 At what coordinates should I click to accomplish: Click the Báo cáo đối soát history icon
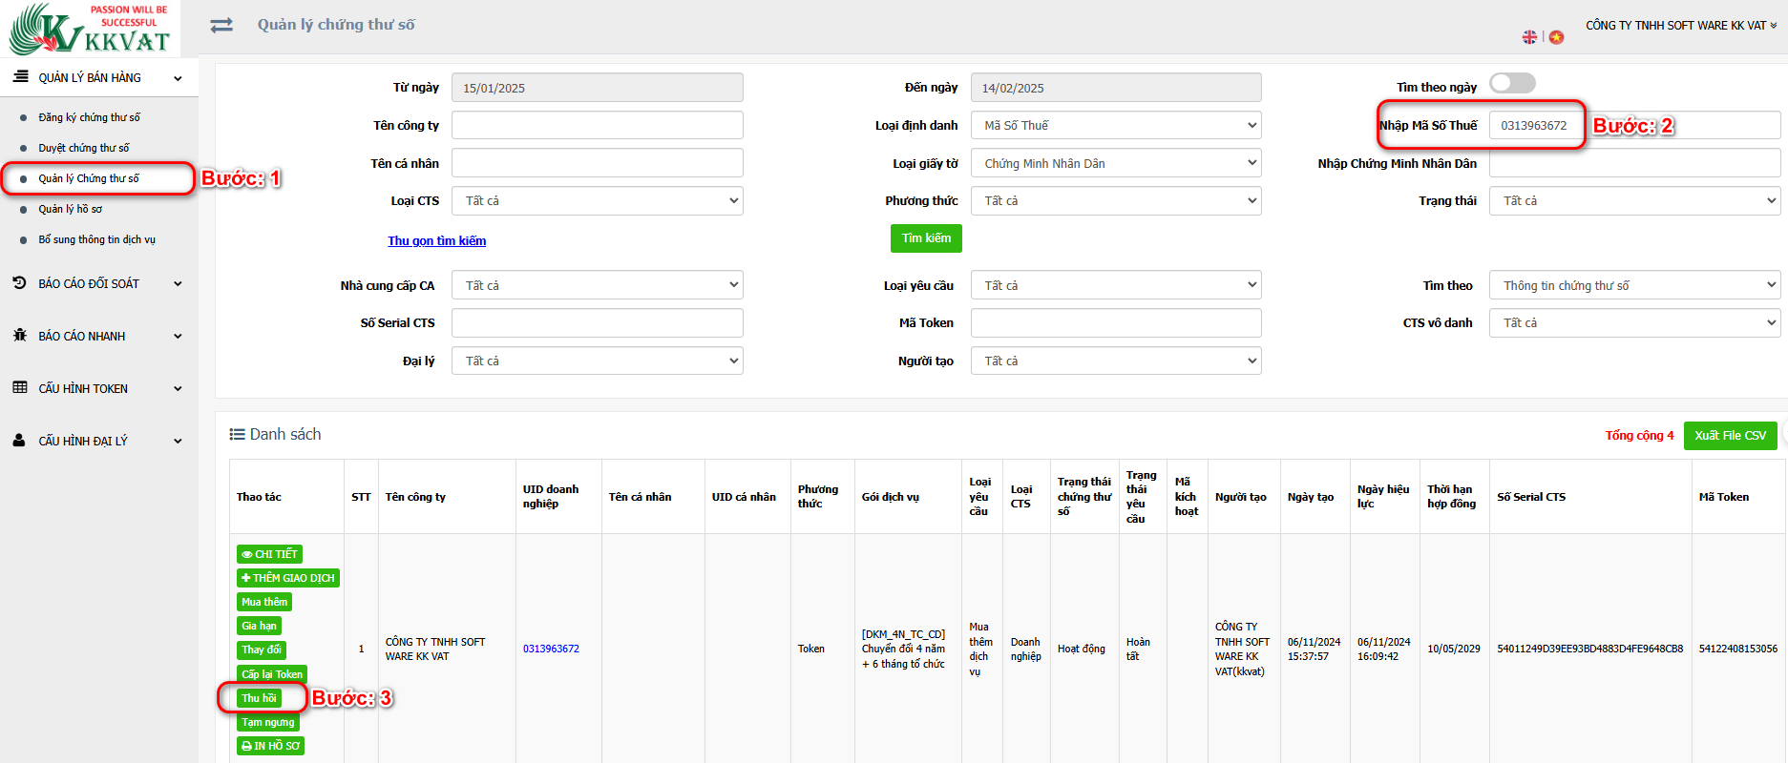pos(19,283)
